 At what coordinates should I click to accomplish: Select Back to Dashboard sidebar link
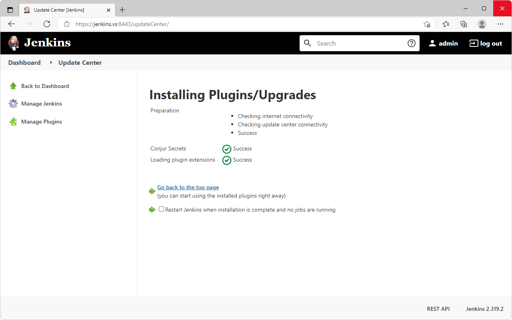coord(45,86)
